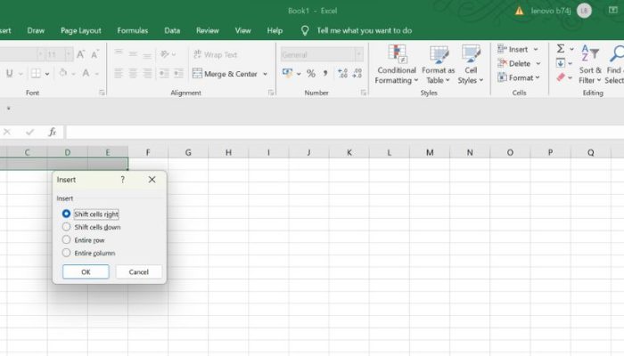Open Alignment dialog launcher icon

point(271,93)
